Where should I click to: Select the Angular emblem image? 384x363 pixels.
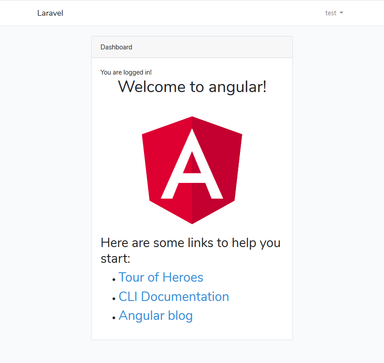192,171
